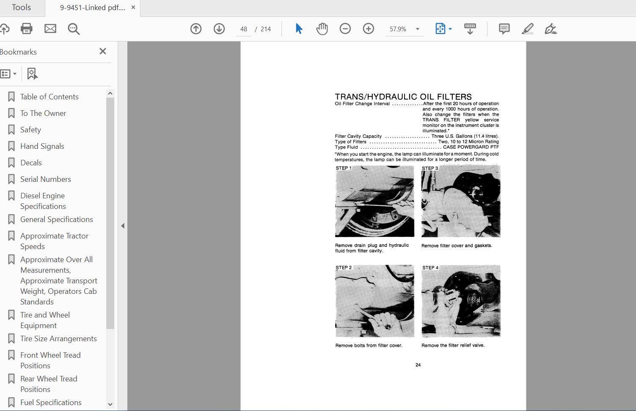The width and height of the screenshot is (636, 411).
Task: Open the find text magnifier tool
Action: (74, 29)
